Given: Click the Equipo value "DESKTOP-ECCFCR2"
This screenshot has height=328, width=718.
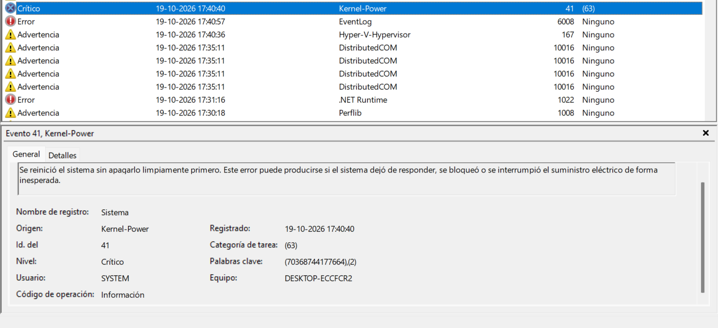Looking at the screenshot, I should (318, 279).
